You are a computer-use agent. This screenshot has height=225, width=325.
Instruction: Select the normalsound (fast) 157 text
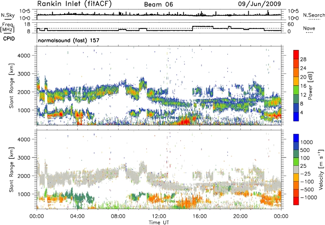click(x=69, y=40)
